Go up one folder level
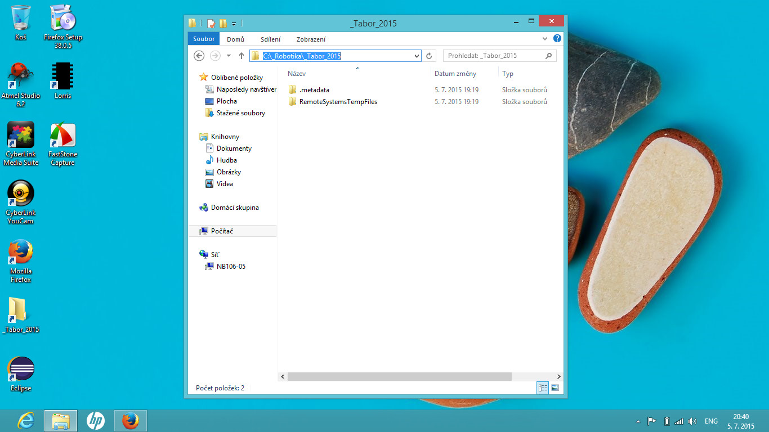Image resolution: width=769 pixels, height=432 pixels. [x=242, y=56]
